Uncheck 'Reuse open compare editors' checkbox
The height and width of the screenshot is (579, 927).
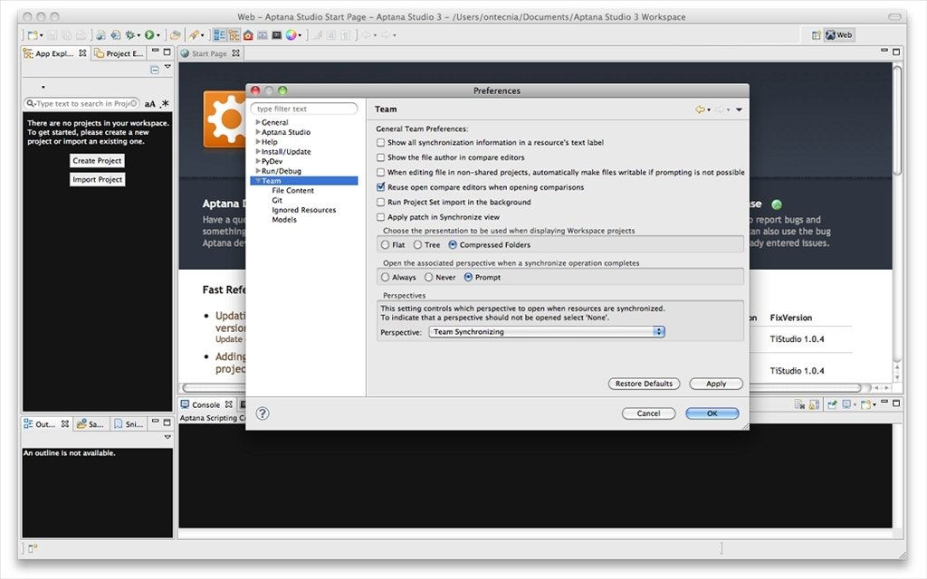point(381,186)
